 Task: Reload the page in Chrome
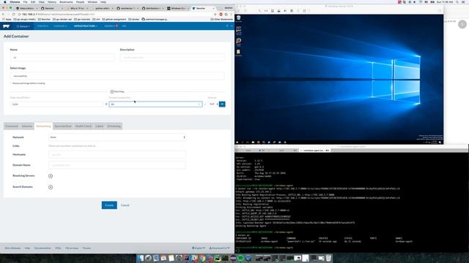(x=13, y=15)
